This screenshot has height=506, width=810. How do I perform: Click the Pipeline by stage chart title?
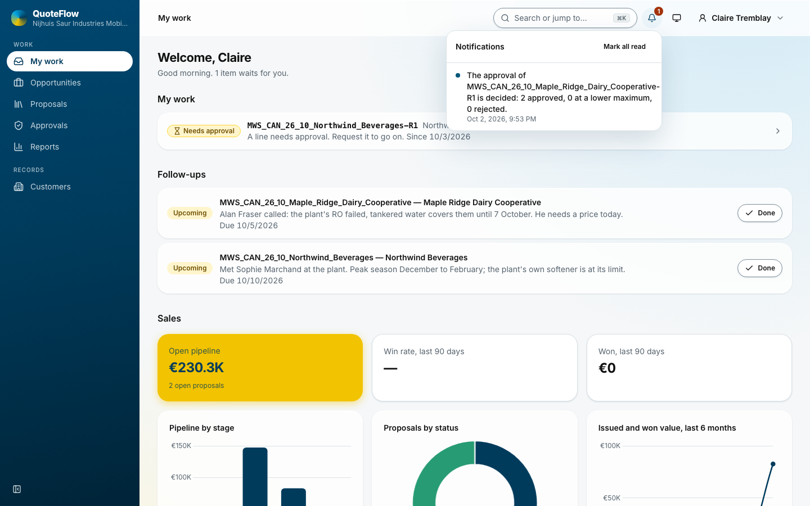pyautogui.click(x=202, y=428)
